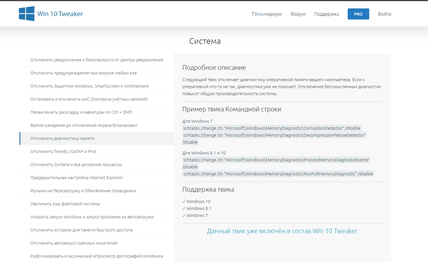The image size is (428, 262).
Task: Click Войти to sign in
Action: tap(385, 14)
